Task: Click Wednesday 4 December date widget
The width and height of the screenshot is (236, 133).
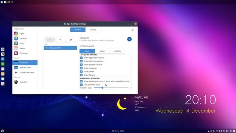Action: [185, 111]
